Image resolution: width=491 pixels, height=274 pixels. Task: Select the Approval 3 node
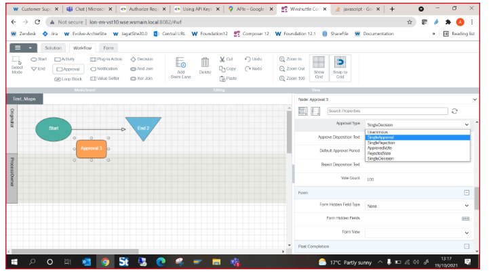click(92, 148)
